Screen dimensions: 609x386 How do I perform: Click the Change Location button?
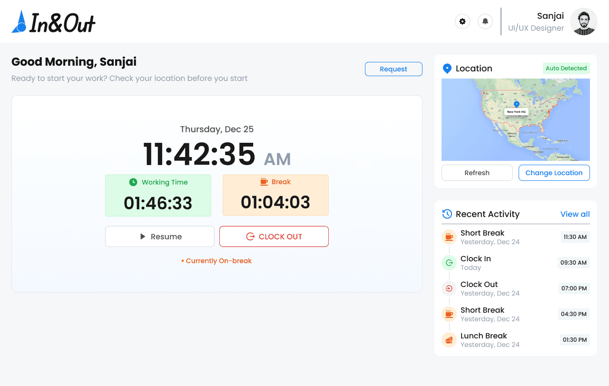coord(554,173)
